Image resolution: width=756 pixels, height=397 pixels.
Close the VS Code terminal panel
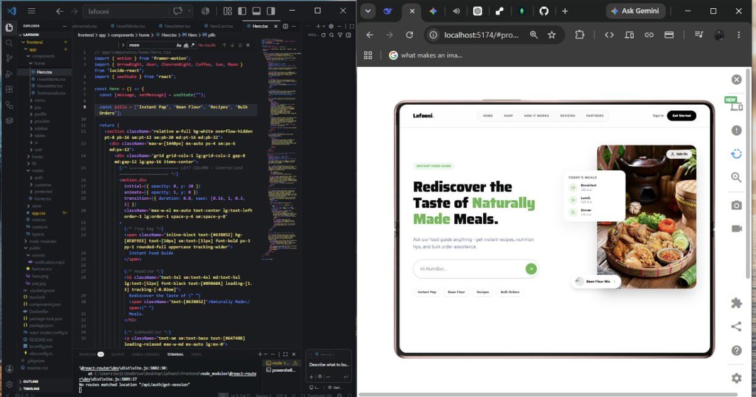pyautogui.click(x=294, y=354)
